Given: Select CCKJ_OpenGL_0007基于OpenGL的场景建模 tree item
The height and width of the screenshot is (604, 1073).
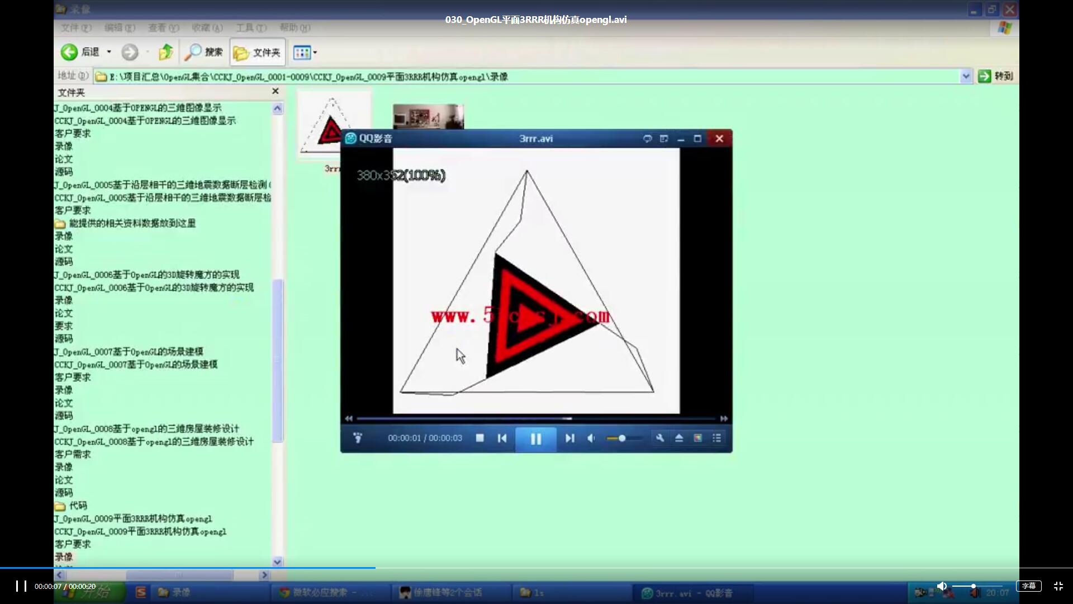Looking at the screenshot, I should tap(136, 365).
